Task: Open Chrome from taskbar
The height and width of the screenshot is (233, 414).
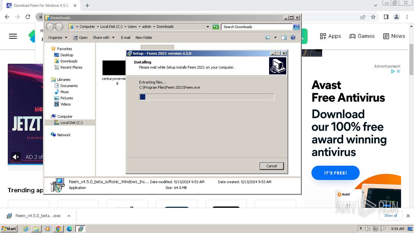Action: (58, 229)
